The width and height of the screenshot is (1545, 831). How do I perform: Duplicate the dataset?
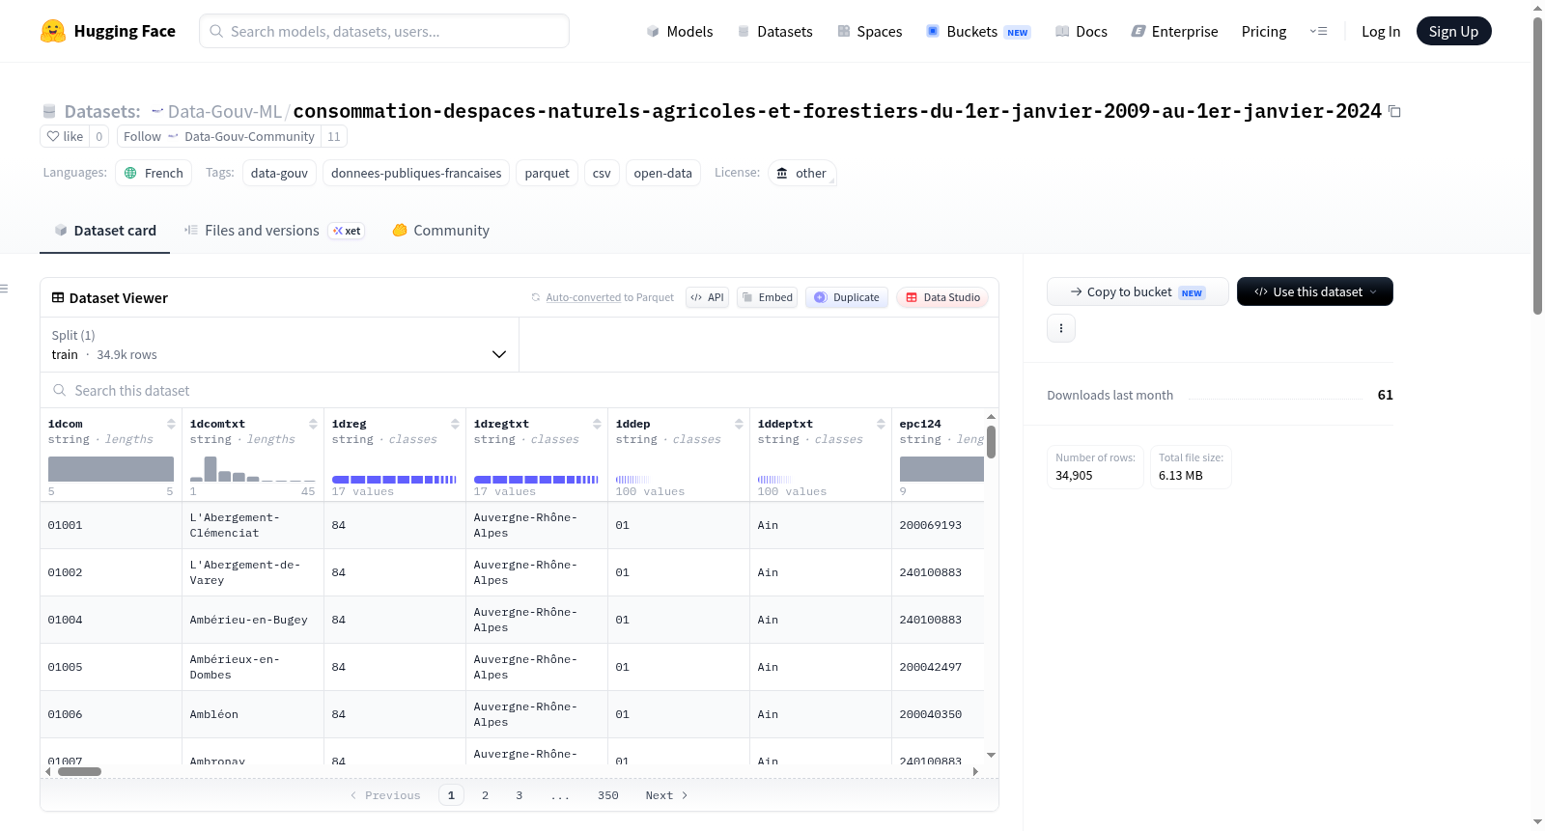(846, 297)
